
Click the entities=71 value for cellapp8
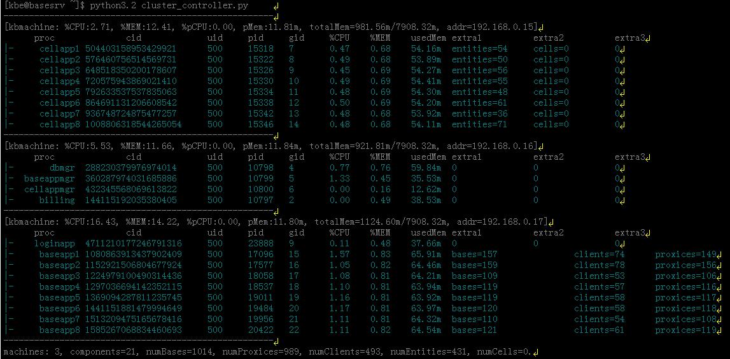coord(479,125)
